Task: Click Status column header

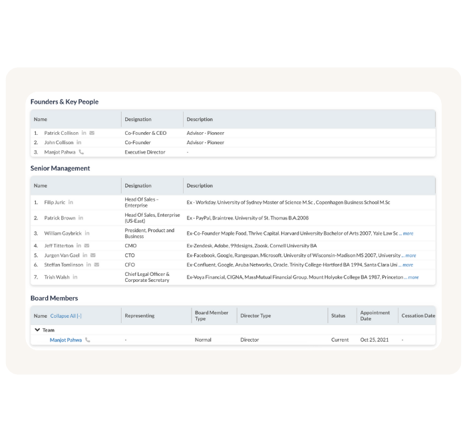Action: [339, 316]
